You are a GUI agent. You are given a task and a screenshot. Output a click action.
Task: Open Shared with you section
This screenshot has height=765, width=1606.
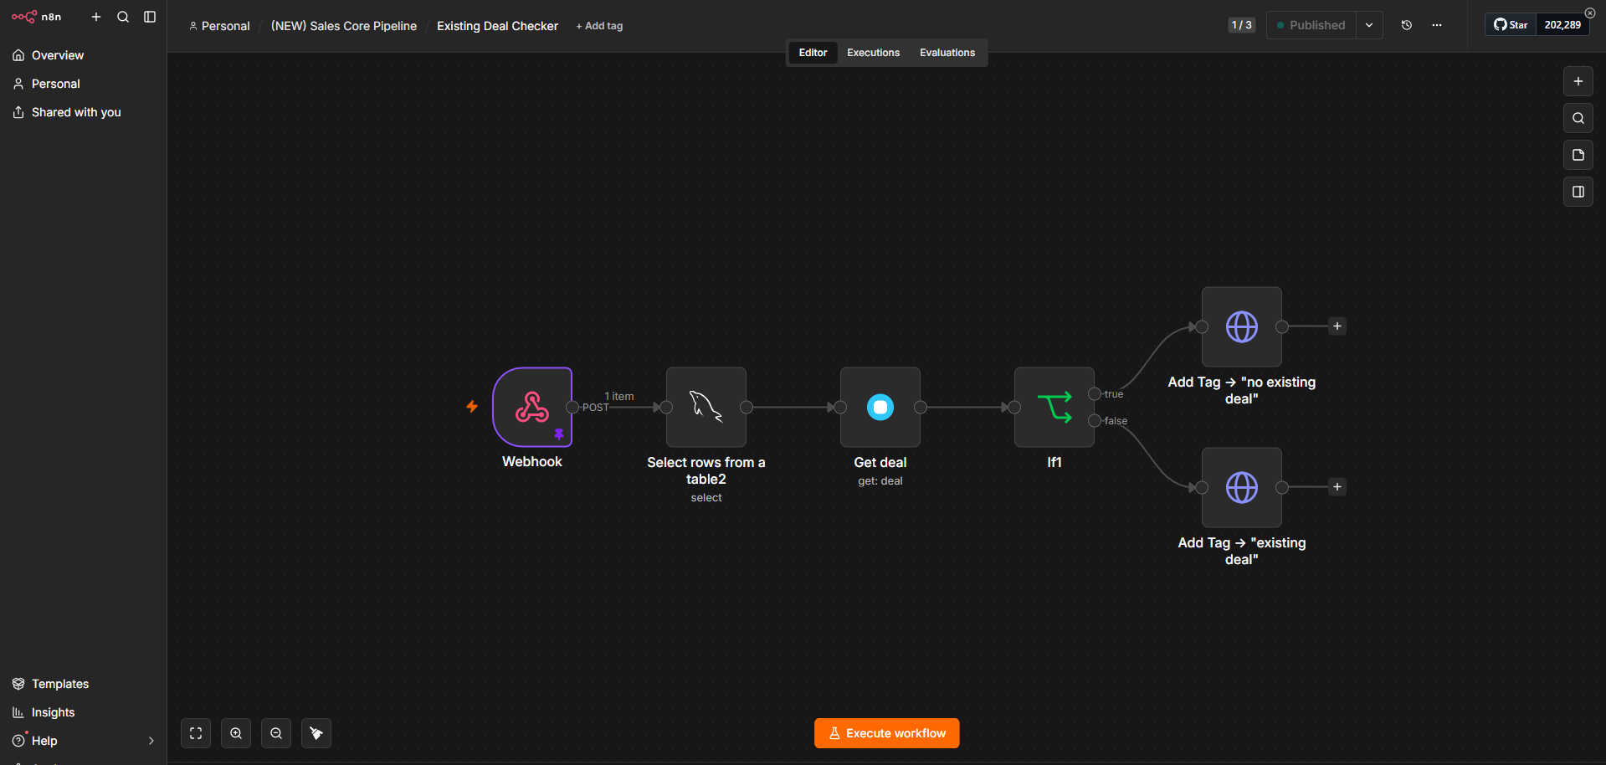[84, 112]
